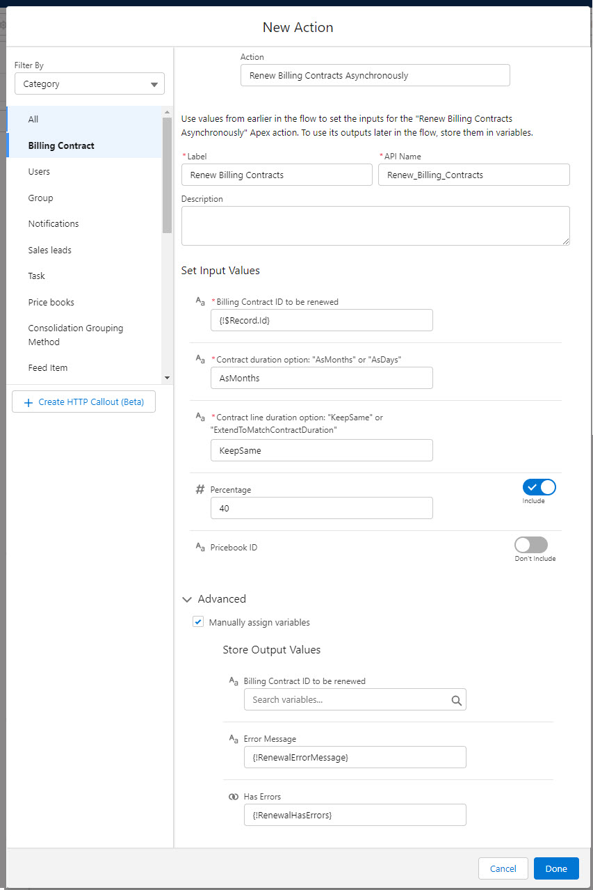Collapse the Advanced section chevron
This screenshot has width=593, height=890.
[186, 599]
